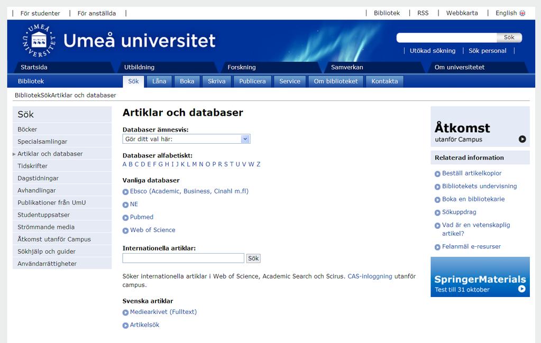Viewport: 541px width, 343px height.
Task: Click the bullet icon beside Boka en bibliotekarie
Action: coord(437,200)
